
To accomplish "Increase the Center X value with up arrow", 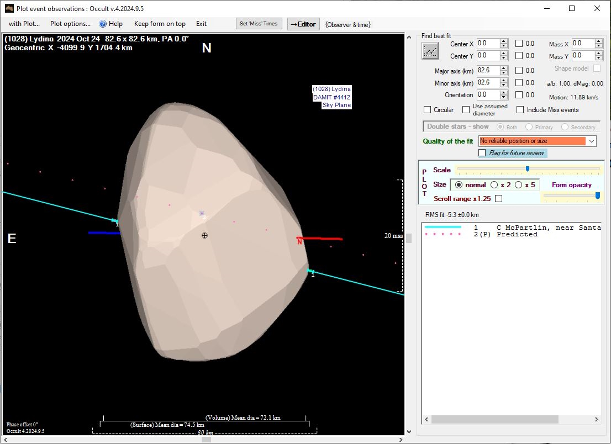I will [x=504, y=41].
